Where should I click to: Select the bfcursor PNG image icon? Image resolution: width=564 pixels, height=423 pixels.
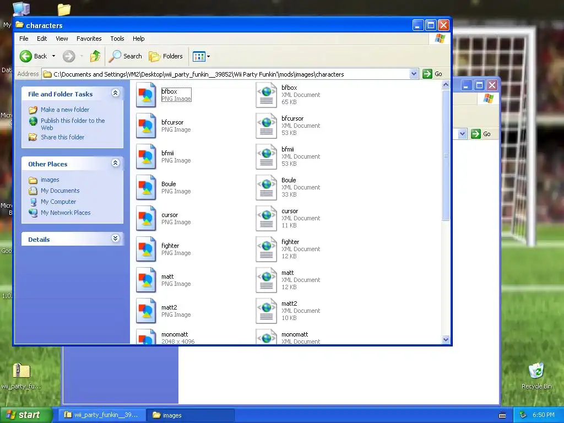point(146,126)
